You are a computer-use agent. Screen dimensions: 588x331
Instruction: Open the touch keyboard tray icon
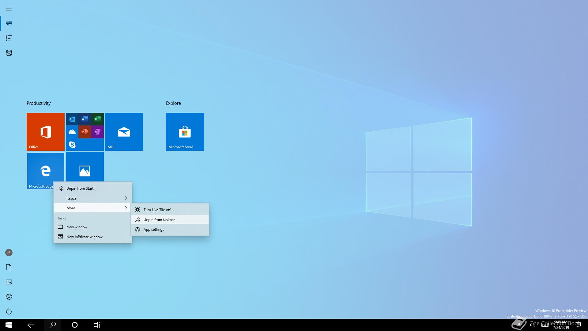(x=545, y=325)
